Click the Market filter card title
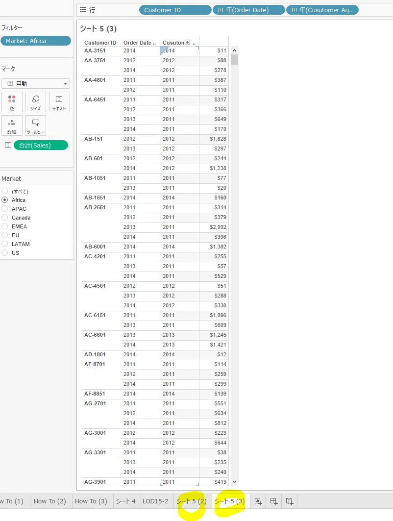Image resolution: width=393 pixels, height=521 pixels. point(11,178)
